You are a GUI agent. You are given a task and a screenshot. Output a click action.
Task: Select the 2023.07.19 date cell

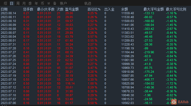point(8,76)
